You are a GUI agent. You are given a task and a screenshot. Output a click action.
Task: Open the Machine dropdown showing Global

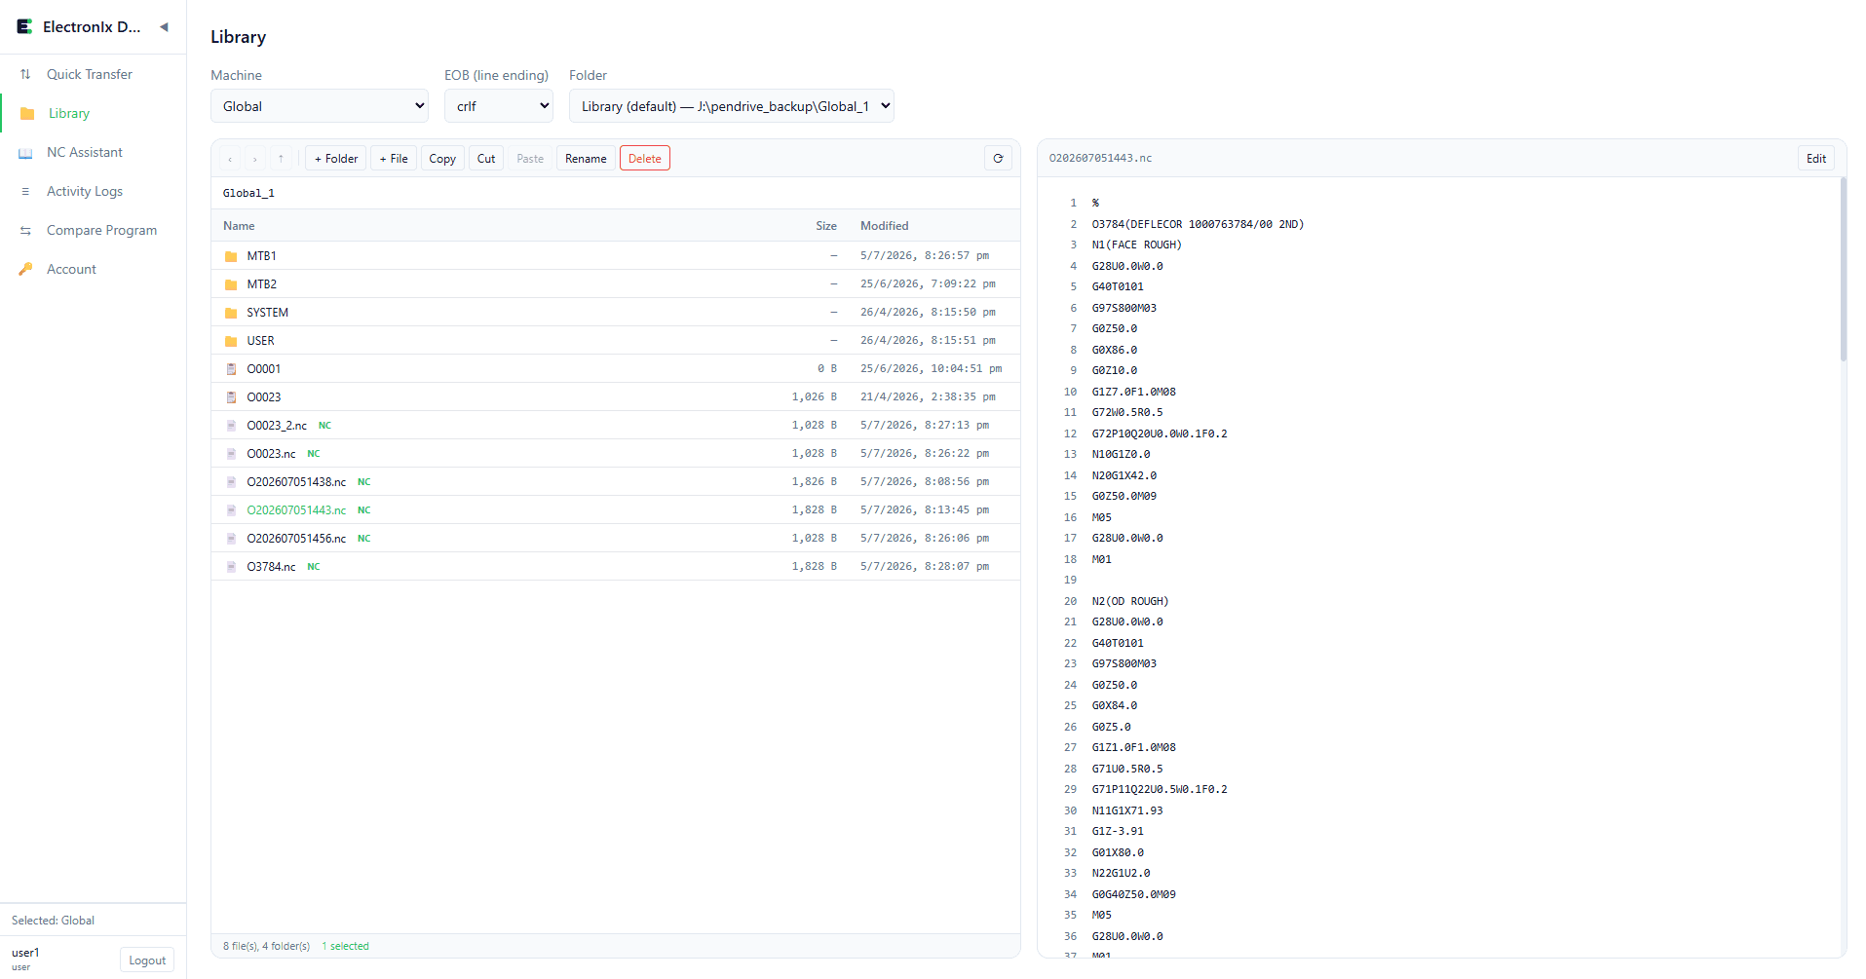point(320,106)
